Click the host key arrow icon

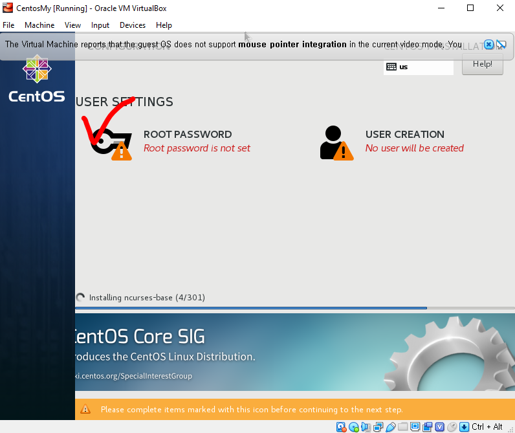click(x=464, y=427)
